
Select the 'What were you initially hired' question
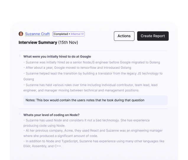tap(57, 57)
